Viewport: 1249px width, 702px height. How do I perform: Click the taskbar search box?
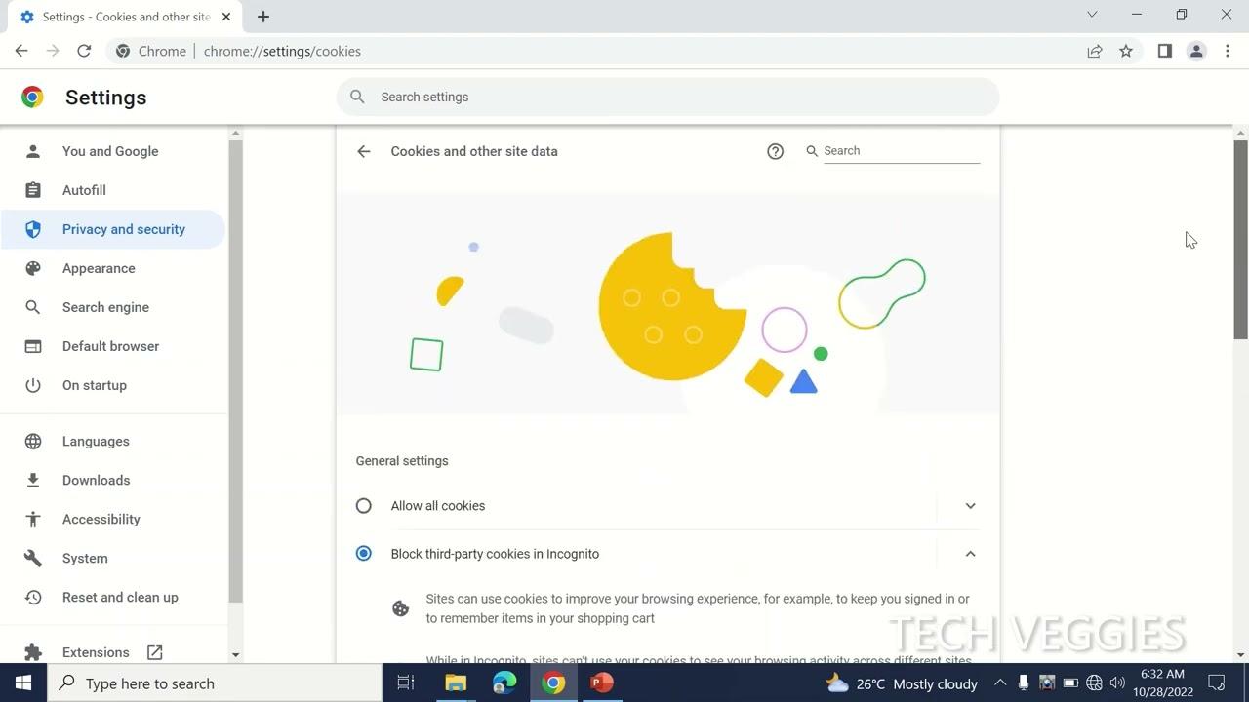point(215,682)
